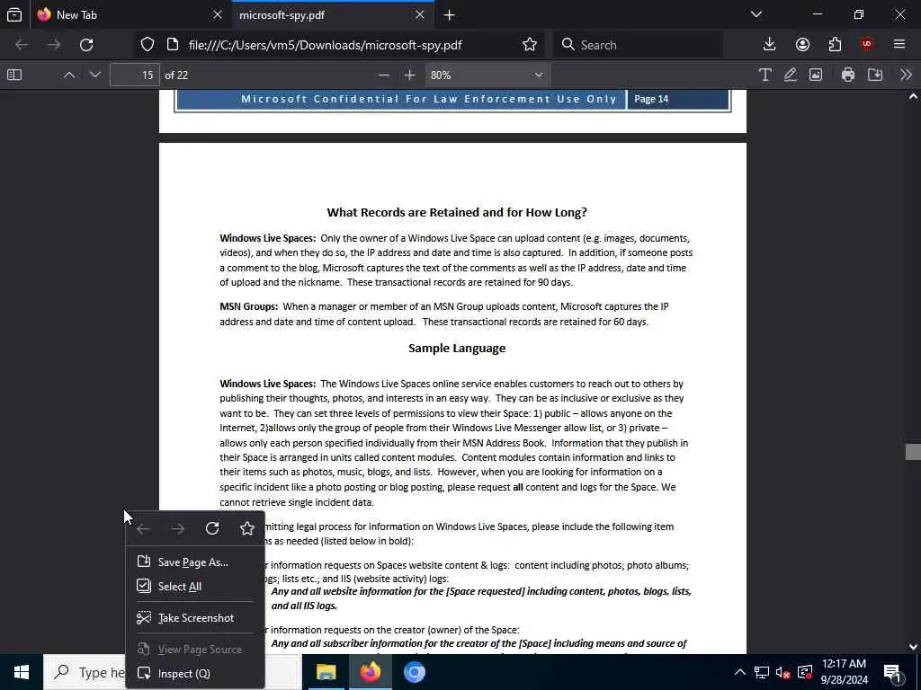
Task: Open the list all tabs dropdown
Action: click(x=756, y=14)
